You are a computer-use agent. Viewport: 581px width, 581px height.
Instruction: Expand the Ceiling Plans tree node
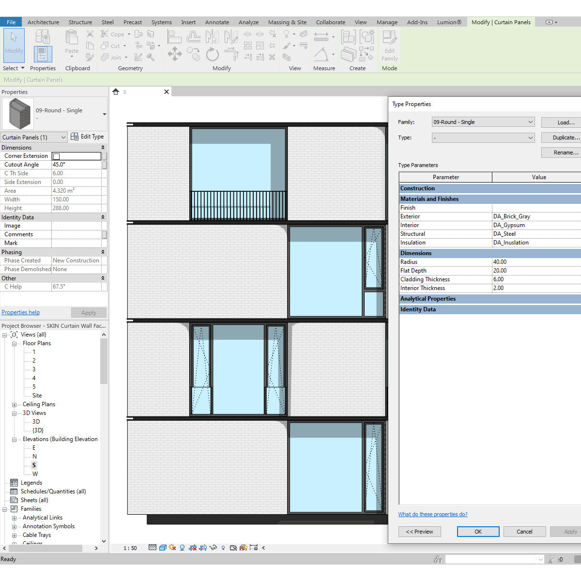[14, 404]
